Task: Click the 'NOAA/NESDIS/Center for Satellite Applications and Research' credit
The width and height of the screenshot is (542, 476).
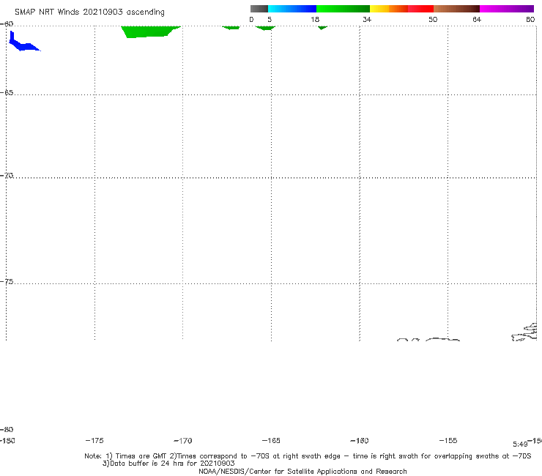Action: tap(302, 471)
